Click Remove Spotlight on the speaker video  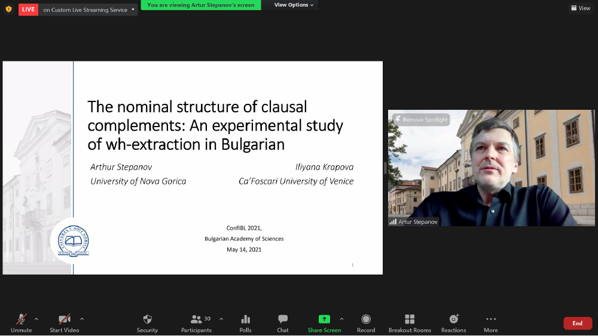point(420,119)
